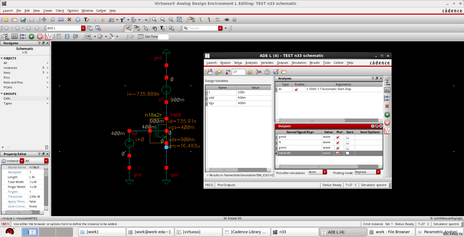Open the Plotting mode Replace dropdown
Screen dimensions: 464x237
pos(378,172)
